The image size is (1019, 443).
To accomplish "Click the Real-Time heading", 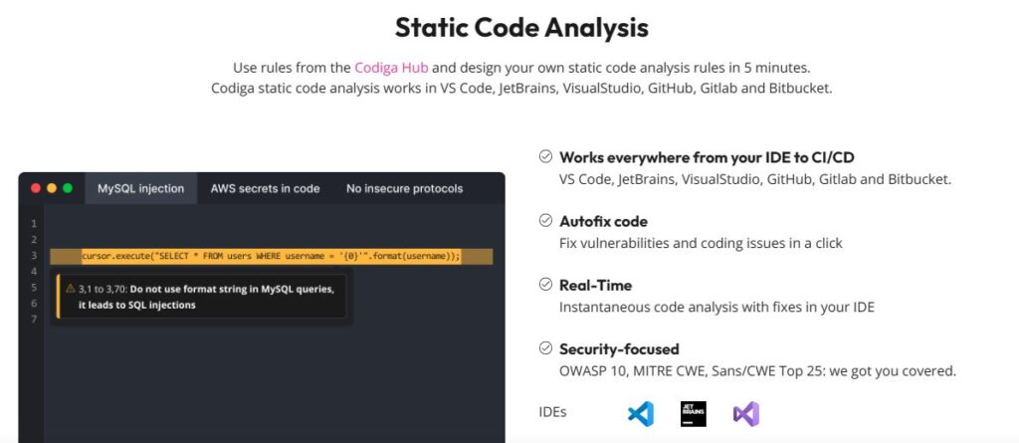I will (x=595, y=285).
